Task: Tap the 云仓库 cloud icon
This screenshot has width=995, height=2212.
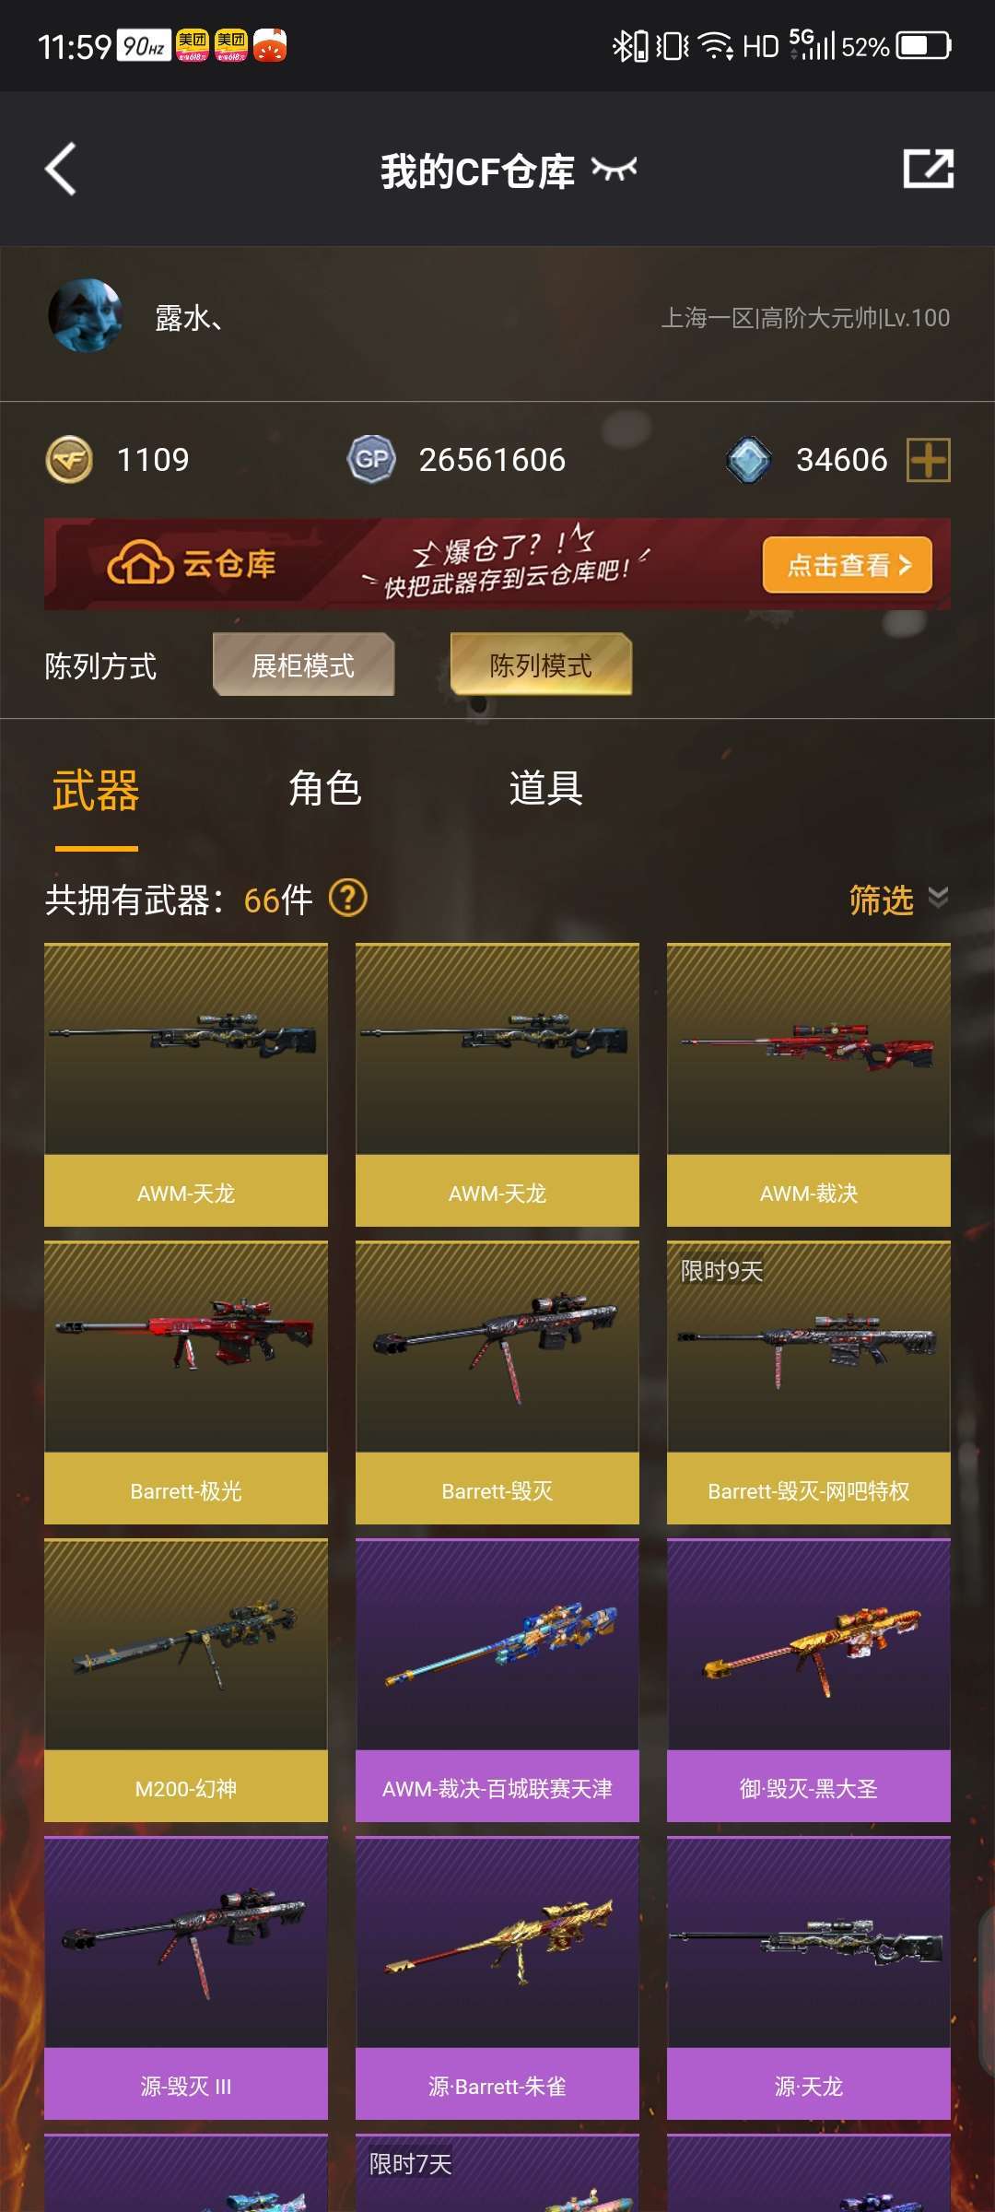Action: click(x=140, y=563)
